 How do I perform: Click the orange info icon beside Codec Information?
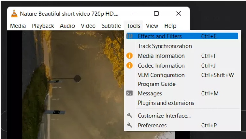(x=129, y=66)
